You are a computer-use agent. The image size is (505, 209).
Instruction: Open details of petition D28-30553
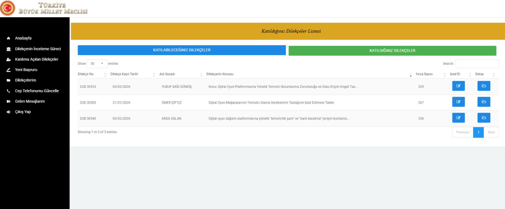[x=484, y=86]
